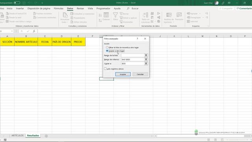Click 'Consultas y conexiones' icon

72,14
